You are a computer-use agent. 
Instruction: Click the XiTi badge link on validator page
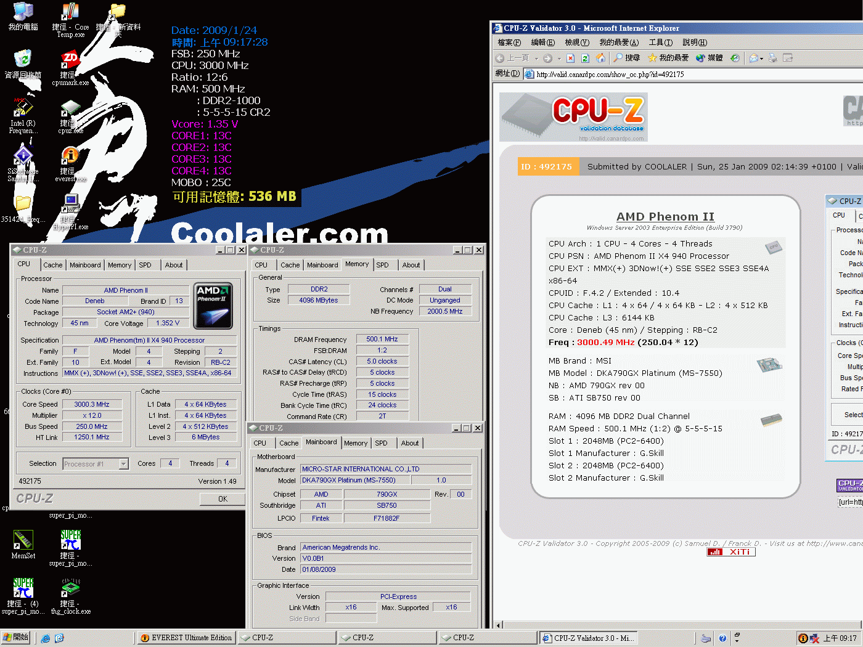[731, 552]
